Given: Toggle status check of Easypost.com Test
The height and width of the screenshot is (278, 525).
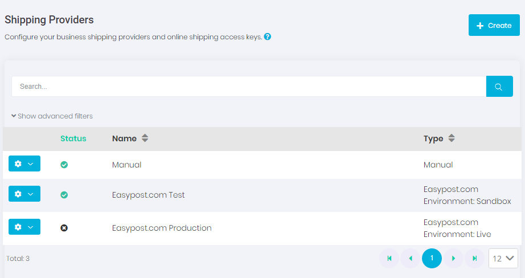Looking at the screenshot, I should click(64, 195).
